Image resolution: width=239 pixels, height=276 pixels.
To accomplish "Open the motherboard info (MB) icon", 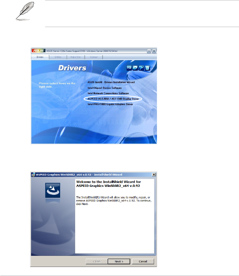I will (x=129, y=68).
